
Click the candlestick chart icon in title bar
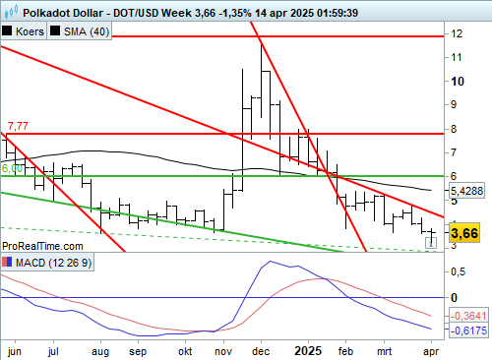tap(11, 13)
